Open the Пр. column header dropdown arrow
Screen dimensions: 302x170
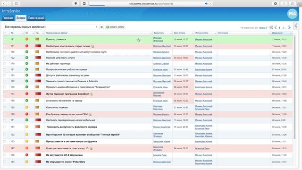point(43,34)
